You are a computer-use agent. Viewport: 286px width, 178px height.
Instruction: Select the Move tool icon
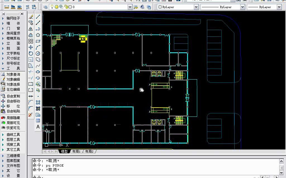31,47
